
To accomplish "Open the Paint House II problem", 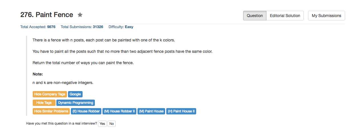I will (181, 111).
